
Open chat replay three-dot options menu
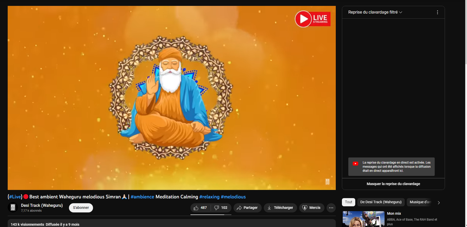pos(437,12)
